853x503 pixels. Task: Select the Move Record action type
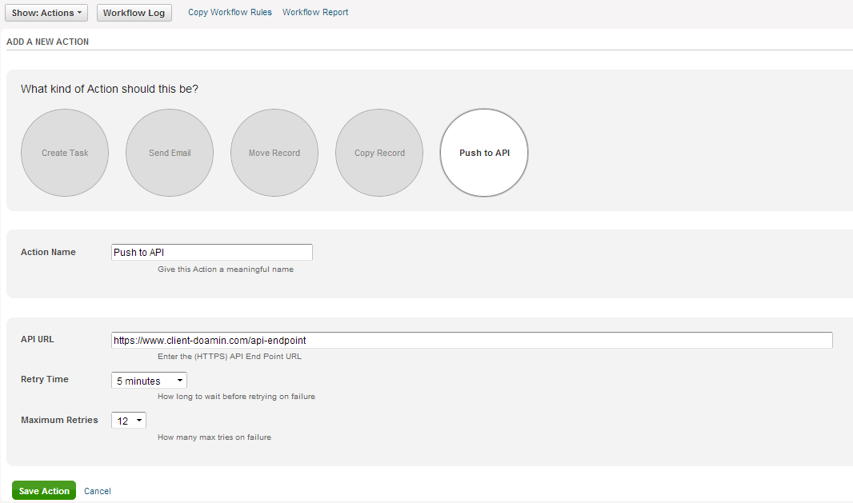click(x=274, y=153)
